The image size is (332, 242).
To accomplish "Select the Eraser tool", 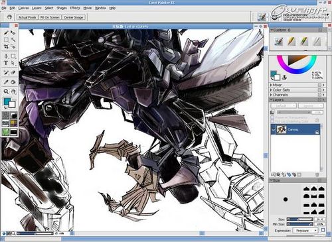I will tap(13, 72).
